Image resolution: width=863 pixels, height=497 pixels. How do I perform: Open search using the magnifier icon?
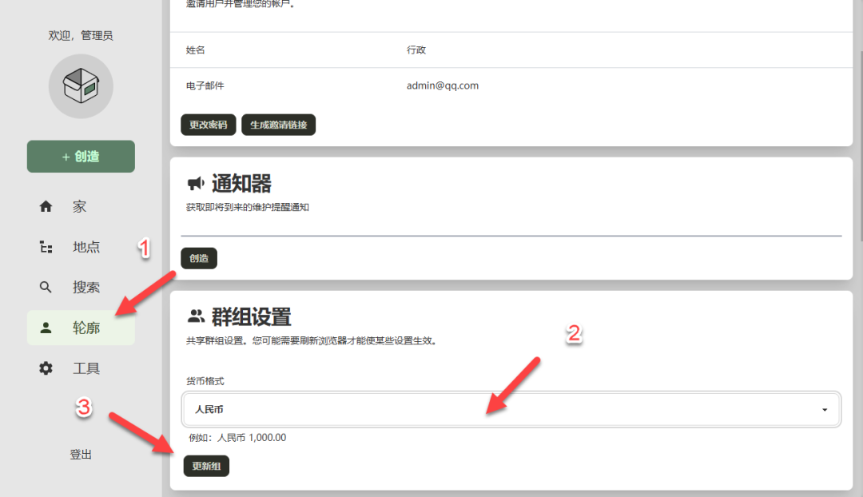point(46,287)
